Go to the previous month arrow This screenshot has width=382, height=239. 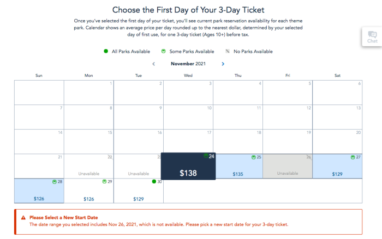click(153, 64)
